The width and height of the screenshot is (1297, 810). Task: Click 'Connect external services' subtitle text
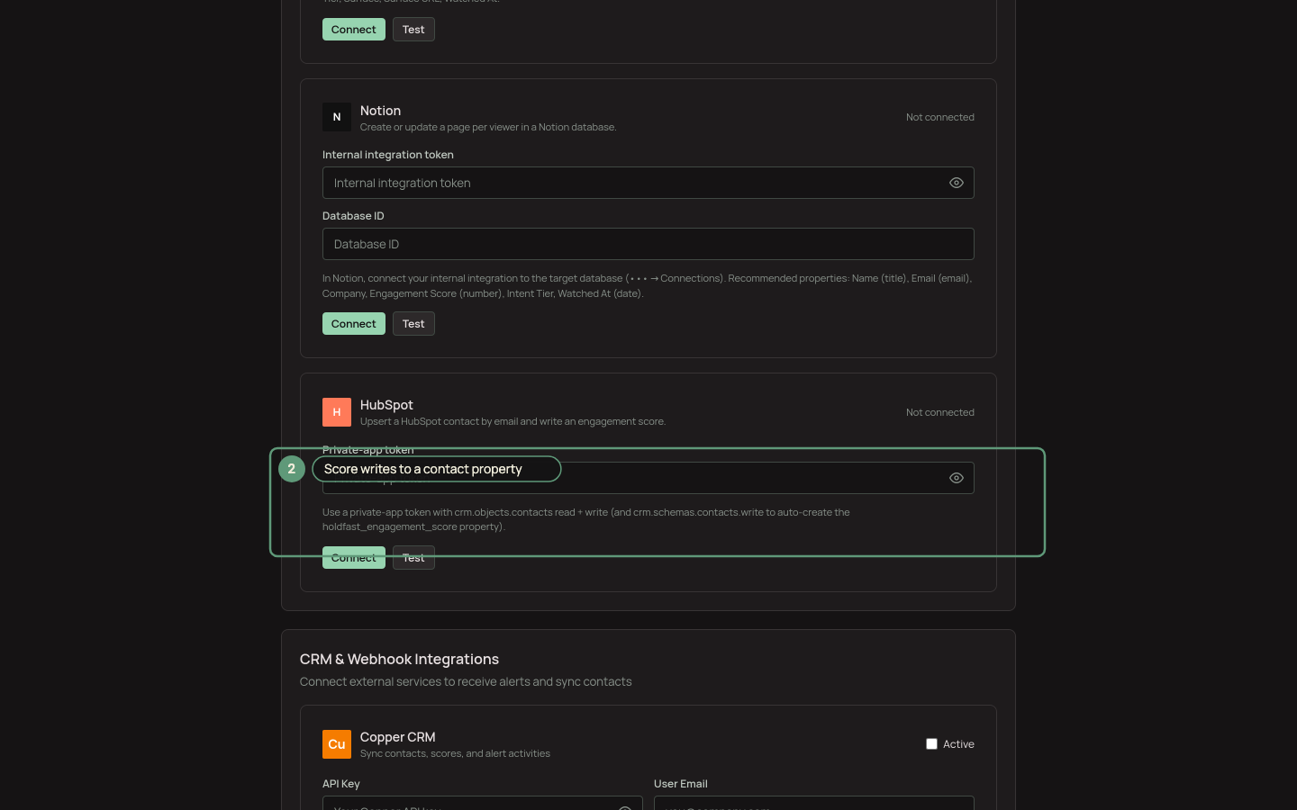click(466, 682)
